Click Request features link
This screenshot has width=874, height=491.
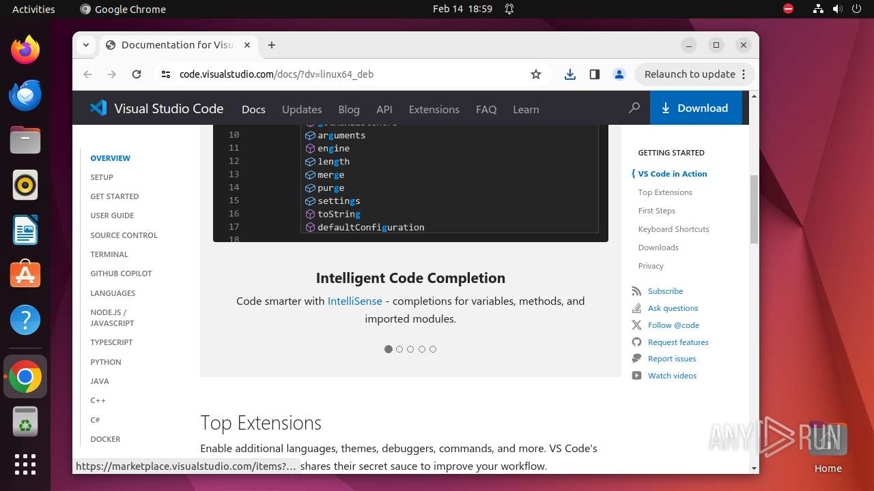[x=671, y=342]
